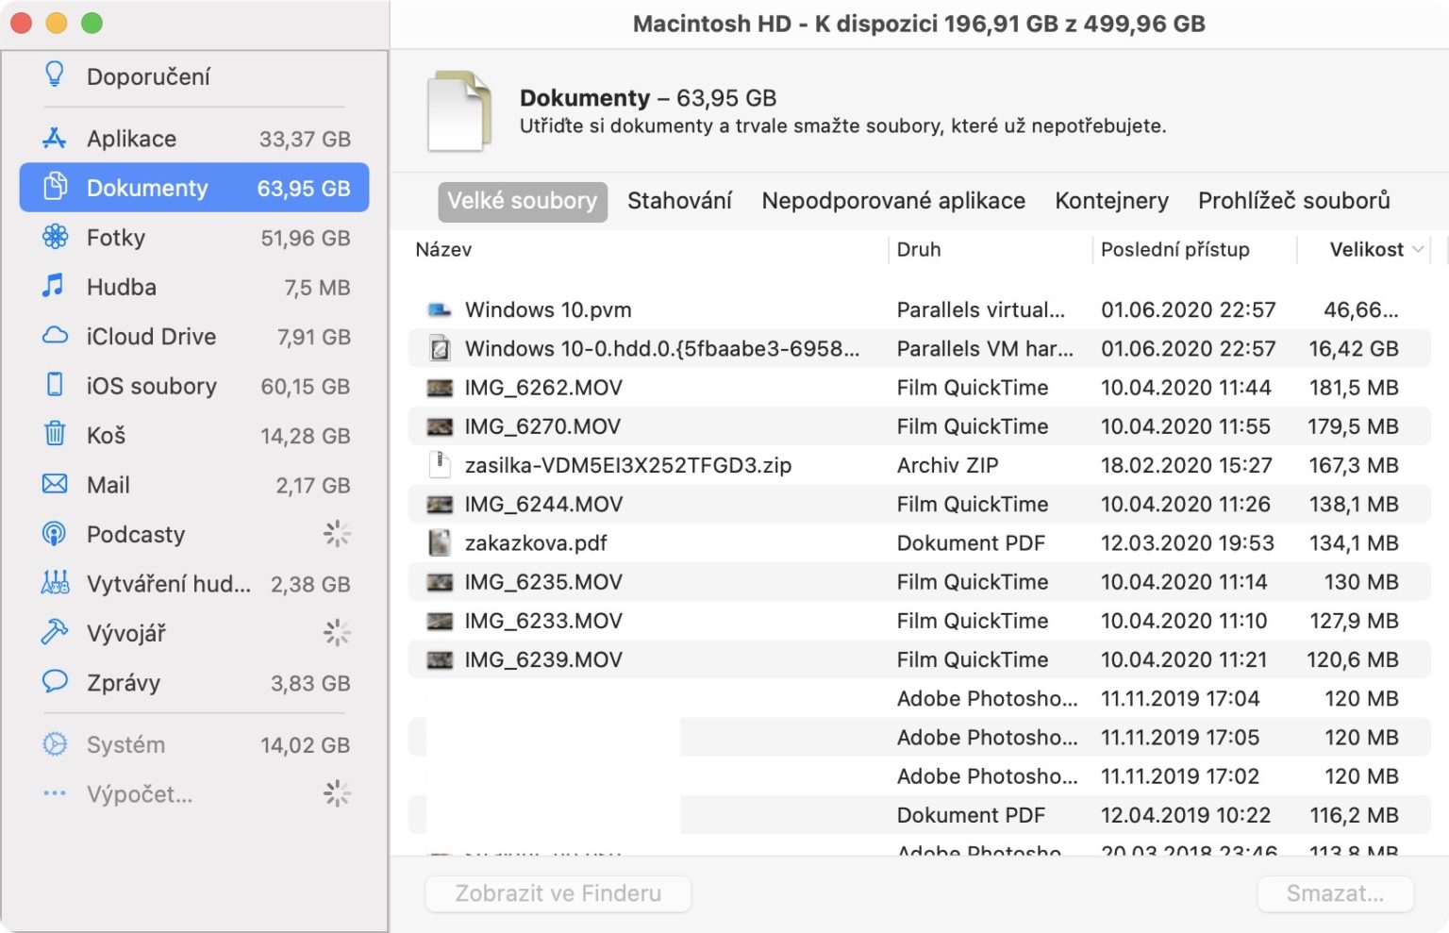Screen dimensions: 1449x933
Task: Select the IMG_6270.MOV file name
Action: click(542, 426)
